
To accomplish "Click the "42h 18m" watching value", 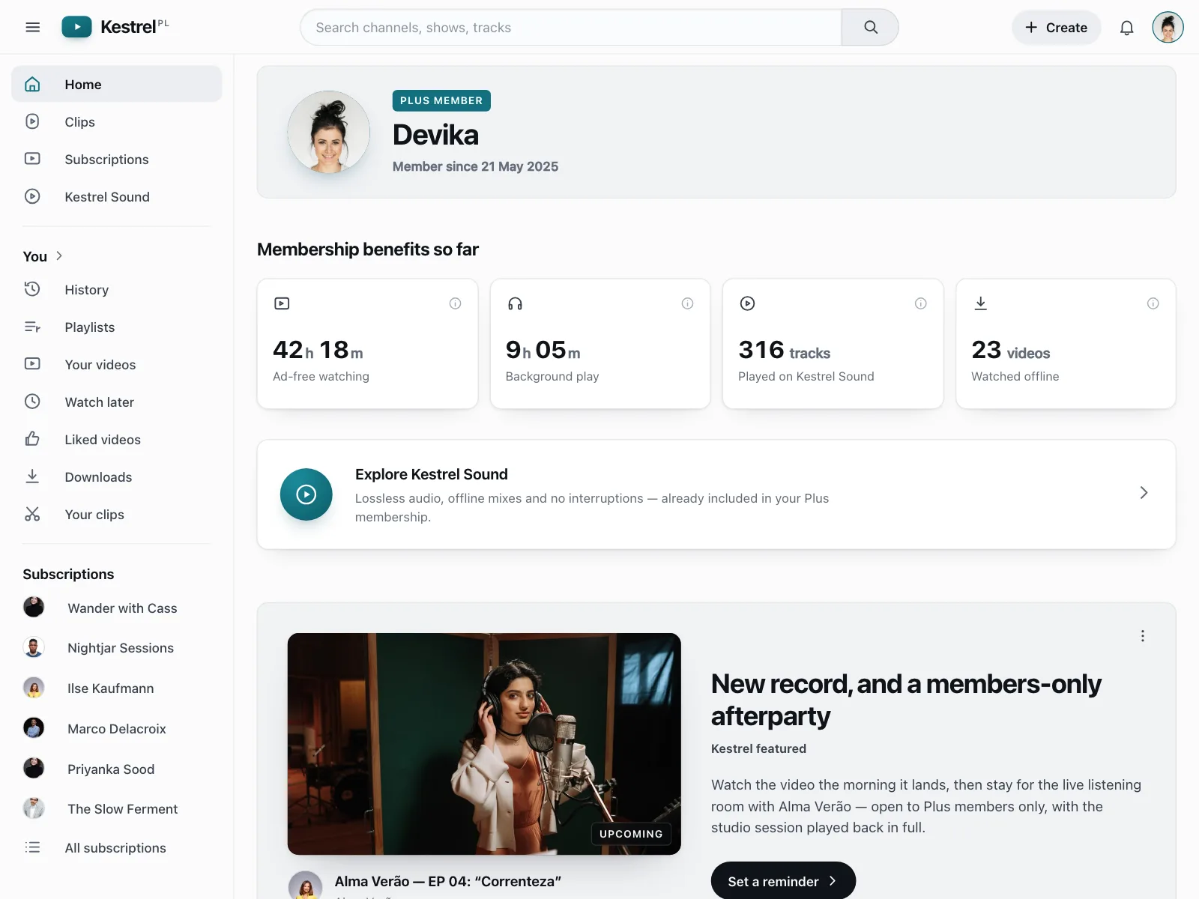I will pos(318,350).
